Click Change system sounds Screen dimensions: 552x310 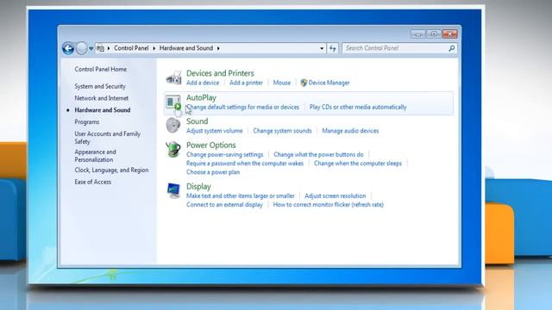click(282, 131)
